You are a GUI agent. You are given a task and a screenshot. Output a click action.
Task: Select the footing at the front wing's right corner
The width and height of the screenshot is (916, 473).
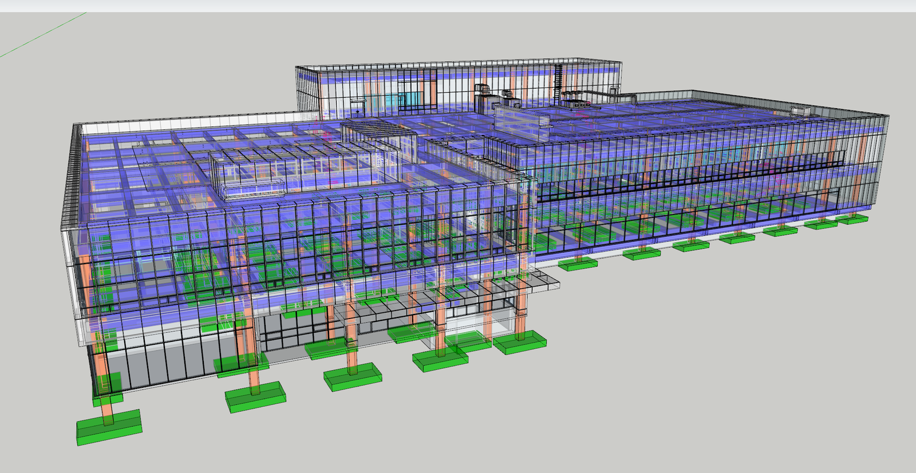[520, 344]
